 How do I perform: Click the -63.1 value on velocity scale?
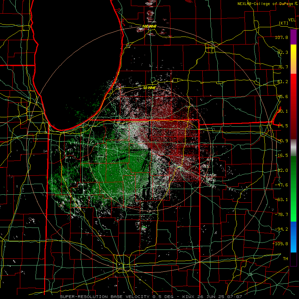[x=281, y=200]
